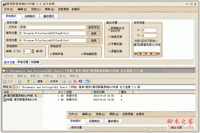Open the 帮助(H) menu in recorder window
The width and height of the screenshot is (200, 133).
point(50,9)
